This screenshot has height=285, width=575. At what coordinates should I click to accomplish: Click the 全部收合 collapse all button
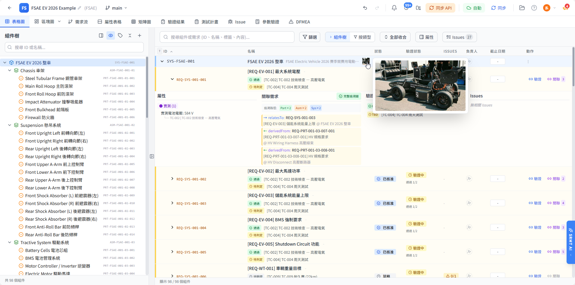395,37
